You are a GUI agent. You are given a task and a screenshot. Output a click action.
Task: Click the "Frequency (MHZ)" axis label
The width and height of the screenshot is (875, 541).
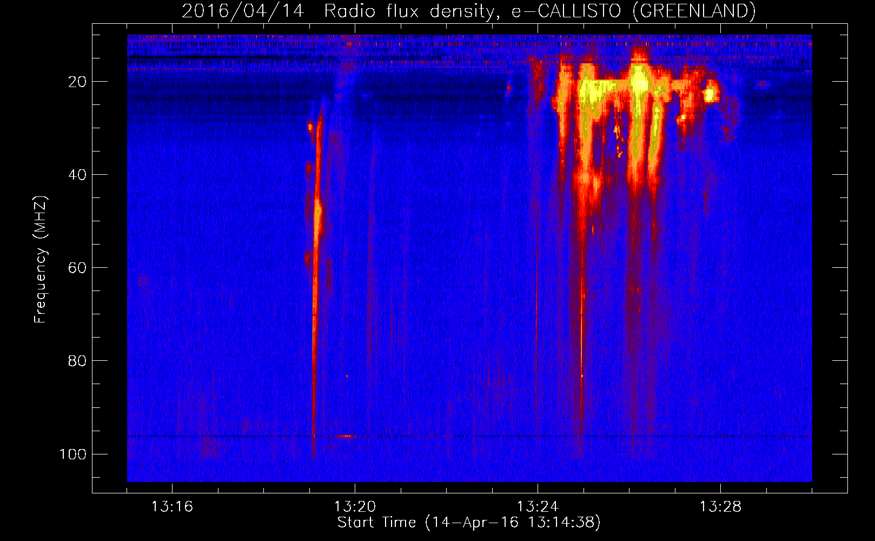point(41,260)
